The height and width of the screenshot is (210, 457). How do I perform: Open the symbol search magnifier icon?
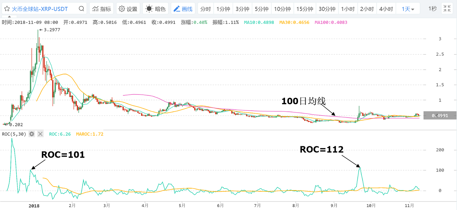click(x=81, y=9)
